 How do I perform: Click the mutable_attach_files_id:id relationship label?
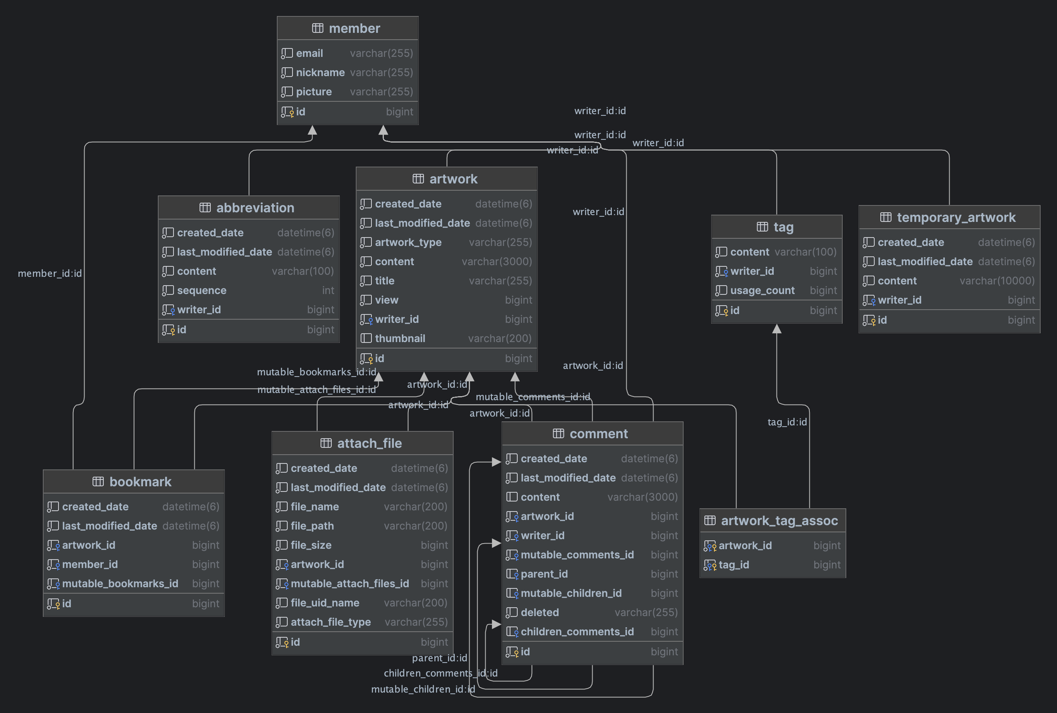[317, 390]
